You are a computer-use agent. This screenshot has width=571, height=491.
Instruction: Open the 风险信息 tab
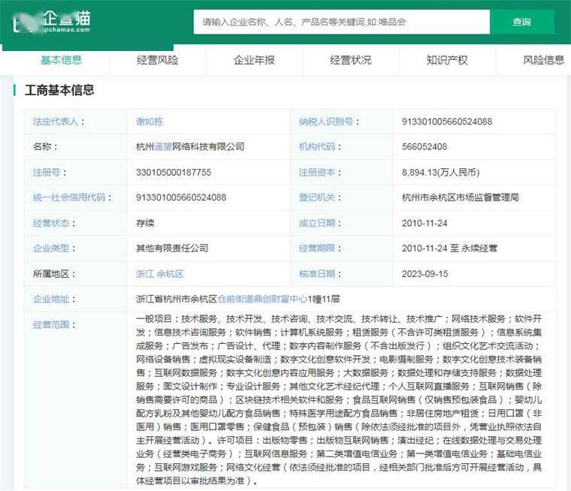tap(544, 60)
